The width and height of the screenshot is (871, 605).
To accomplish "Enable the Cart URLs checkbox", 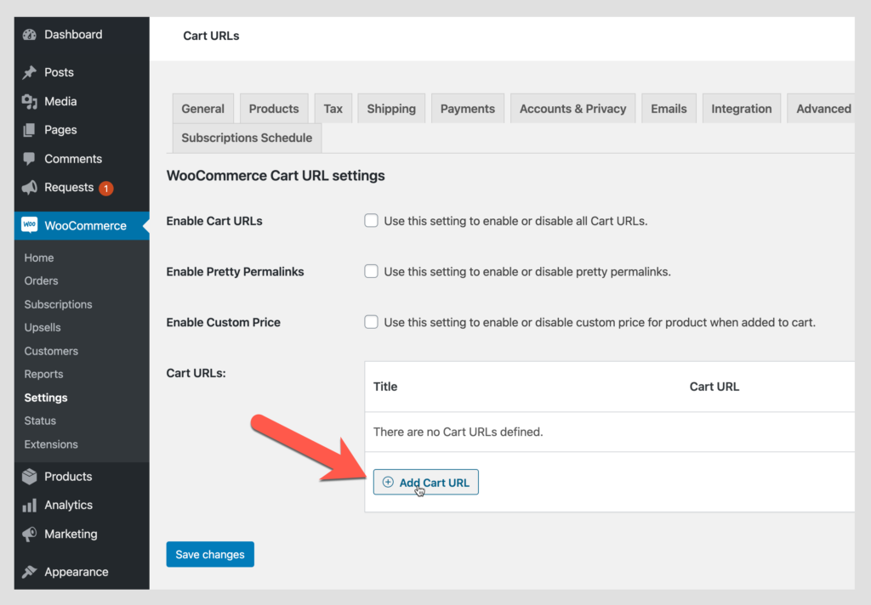I will coord(371,220).
